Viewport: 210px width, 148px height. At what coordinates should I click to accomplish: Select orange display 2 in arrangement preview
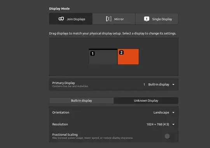(x=128, y=56)
